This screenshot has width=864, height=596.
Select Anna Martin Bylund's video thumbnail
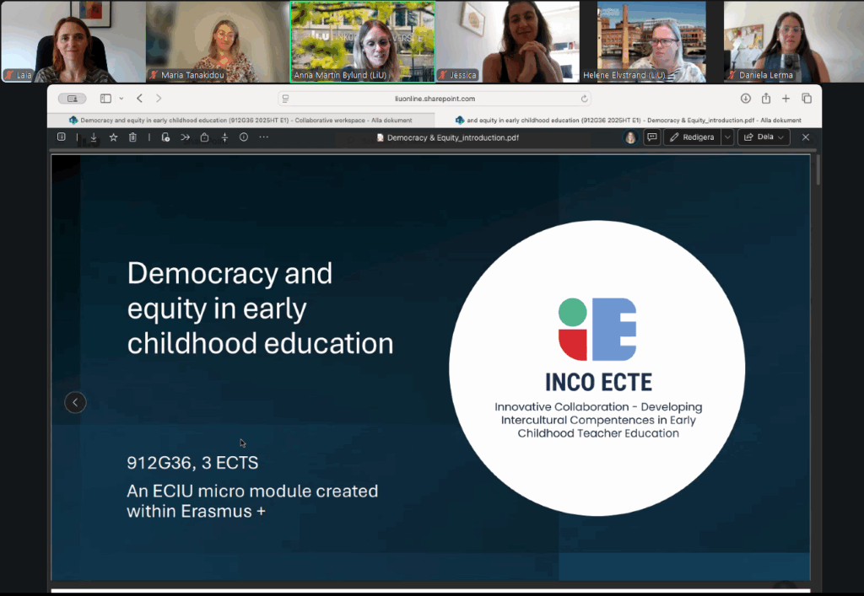click(x=363, y=41)
